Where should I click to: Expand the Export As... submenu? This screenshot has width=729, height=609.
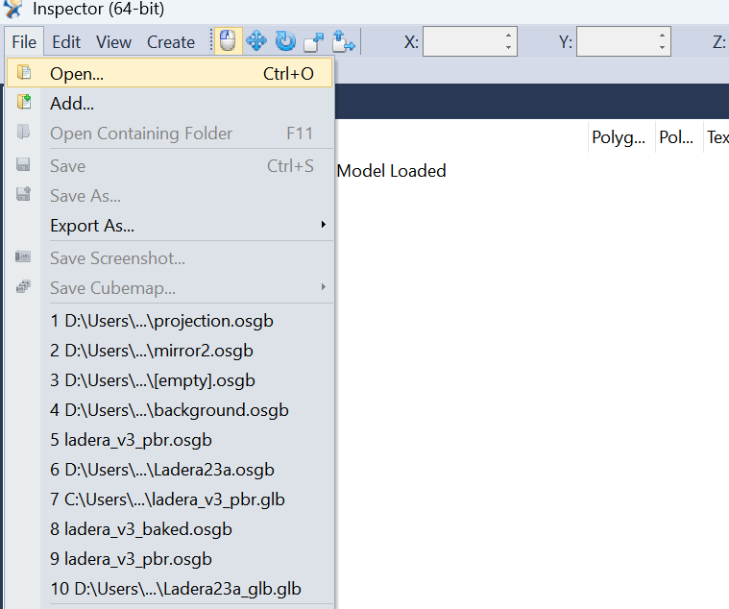pos(170,226)
